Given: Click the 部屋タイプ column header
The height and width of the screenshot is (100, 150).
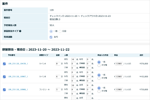Looking at the screenshot, I should coord(44,55).
